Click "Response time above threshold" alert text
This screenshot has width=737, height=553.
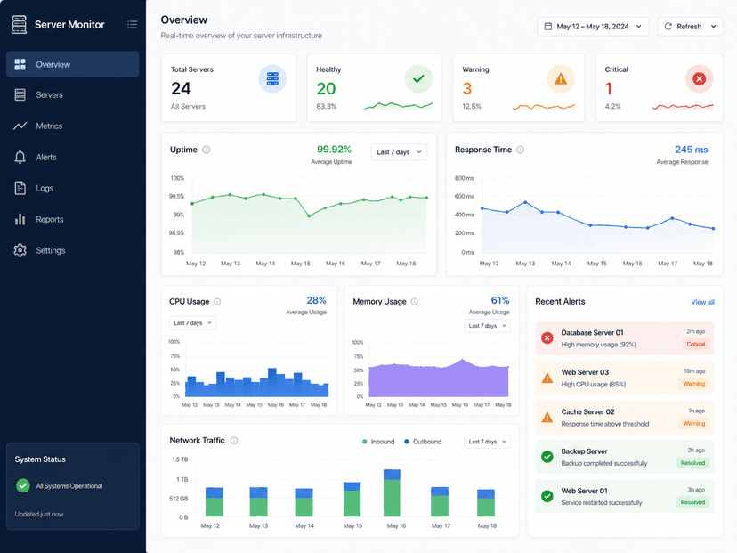tap(605, 424)
